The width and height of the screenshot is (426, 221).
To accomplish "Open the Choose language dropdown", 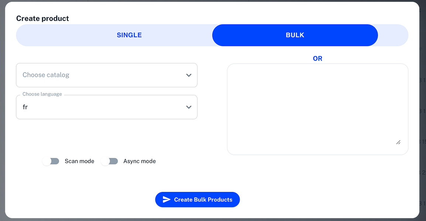I will pyautogui.click(x=106, y=107).
